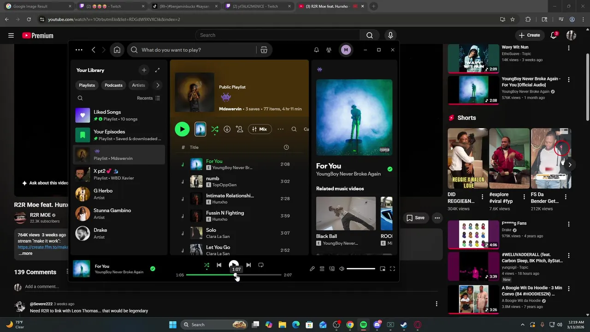
Task: Adjust Spotify volume slider
Action: point(361,269)
